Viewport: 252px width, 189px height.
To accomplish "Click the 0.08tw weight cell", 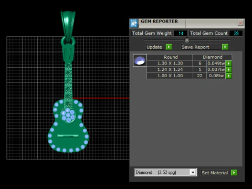I will [x=216, y=76].
